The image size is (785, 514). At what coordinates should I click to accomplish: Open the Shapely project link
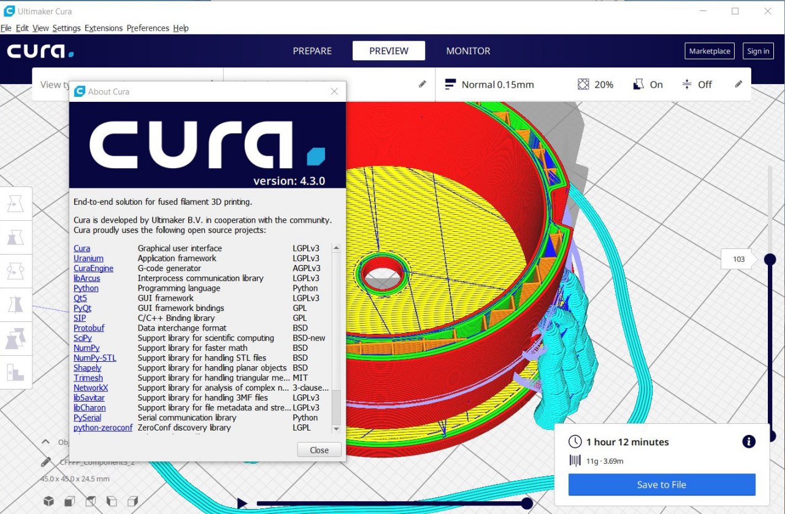coord(87,367)
